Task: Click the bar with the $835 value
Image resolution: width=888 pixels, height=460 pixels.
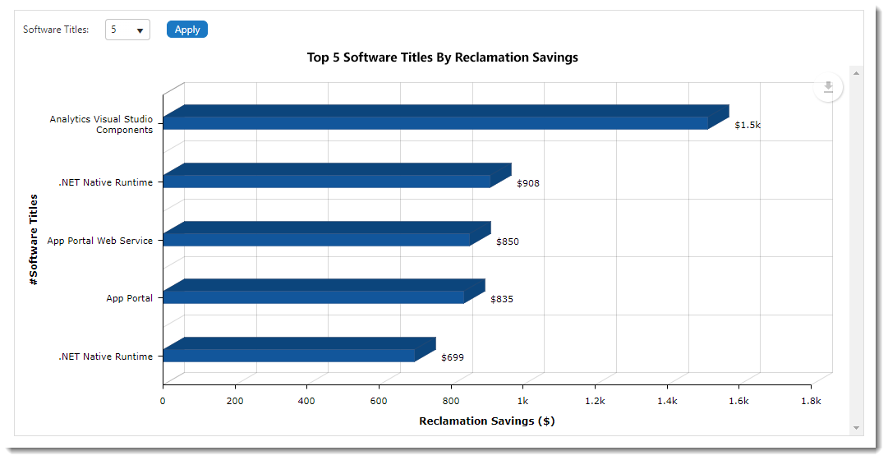Action: pos(313,297)
